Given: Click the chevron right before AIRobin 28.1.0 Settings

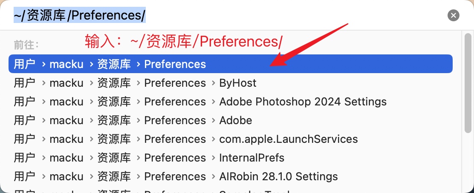Looking at the screenshot, I should pos(213,177).
